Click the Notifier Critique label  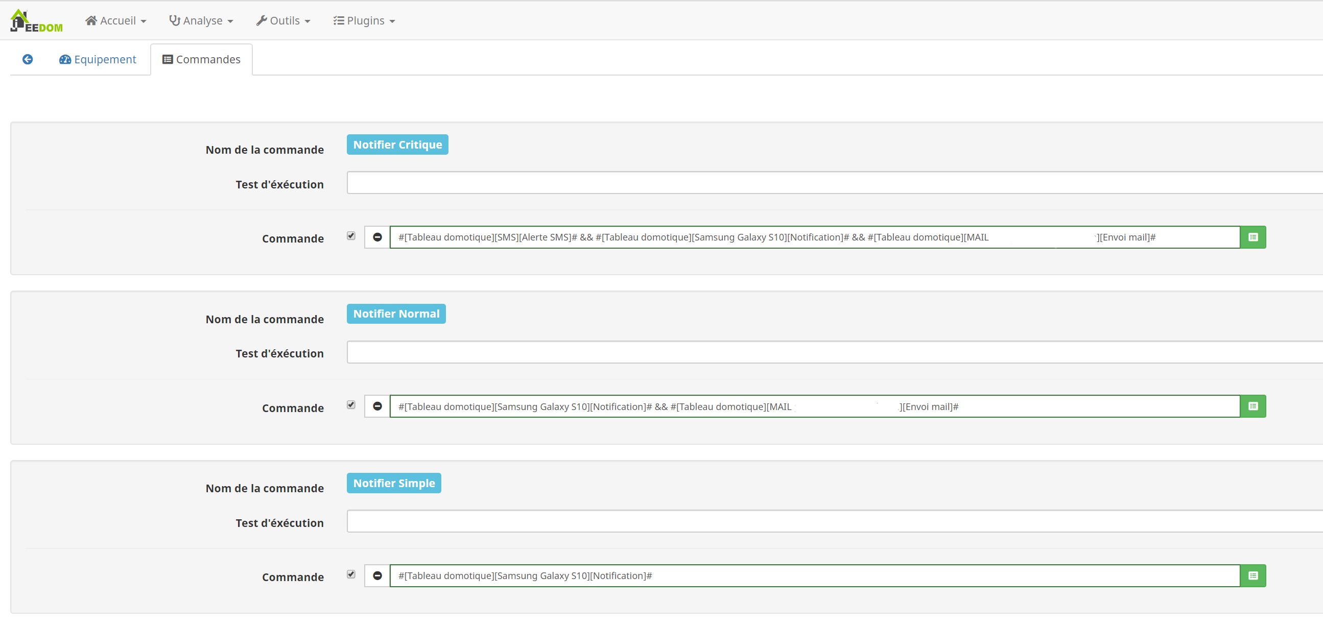click(397, 145)
